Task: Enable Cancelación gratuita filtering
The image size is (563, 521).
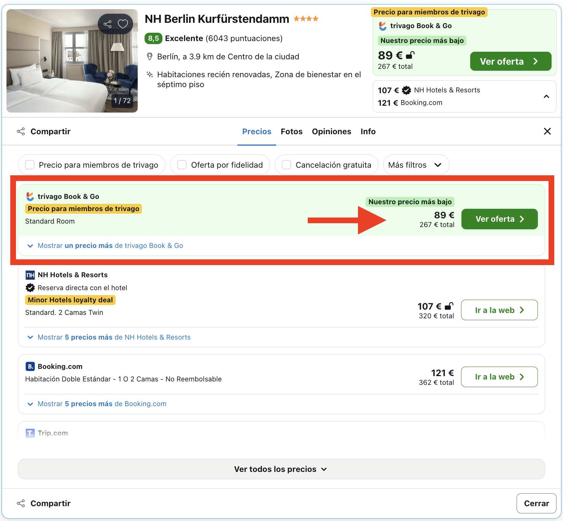Action: point(286,165)
